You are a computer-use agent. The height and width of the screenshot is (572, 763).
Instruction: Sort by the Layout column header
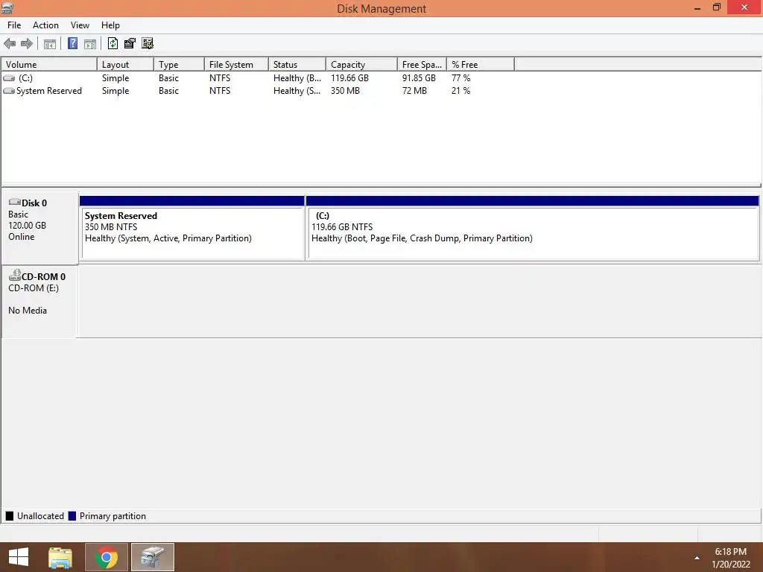coord(125,64)
